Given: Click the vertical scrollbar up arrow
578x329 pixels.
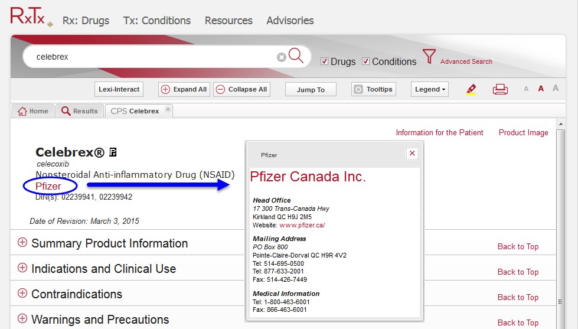Looking at the screenshot, I should pos(561,124).
